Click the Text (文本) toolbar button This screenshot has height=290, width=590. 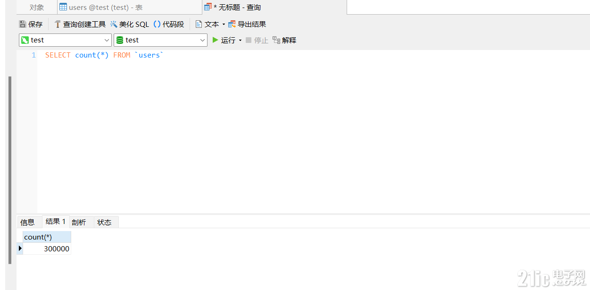207,24
